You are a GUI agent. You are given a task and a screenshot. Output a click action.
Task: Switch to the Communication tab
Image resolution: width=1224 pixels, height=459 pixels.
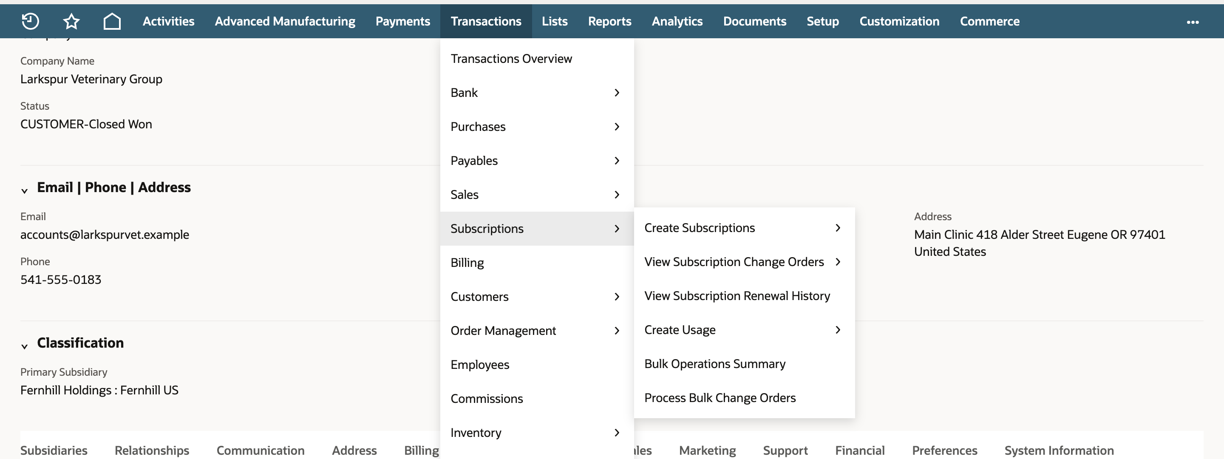(261, 450)
